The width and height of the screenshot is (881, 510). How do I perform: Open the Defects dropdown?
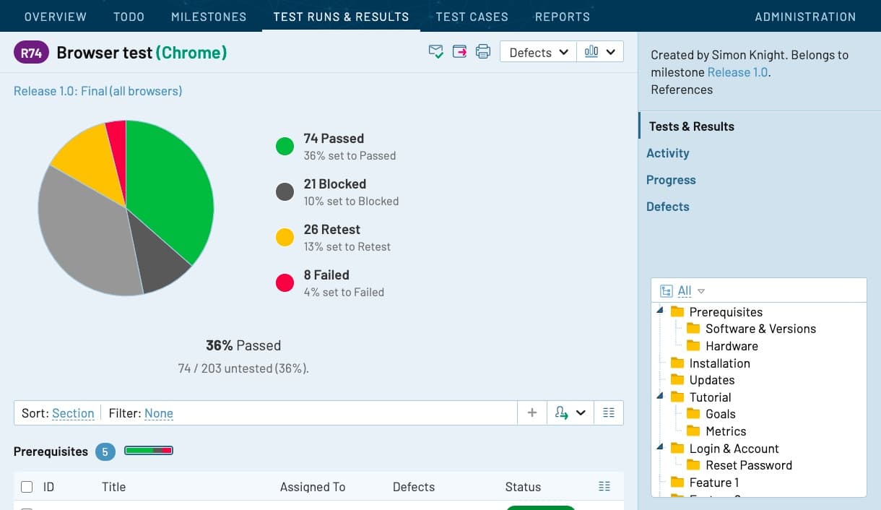point(538,52)
